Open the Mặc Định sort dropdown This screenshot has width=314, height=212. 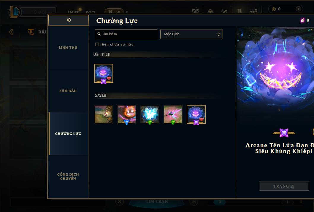coord(191,34)
